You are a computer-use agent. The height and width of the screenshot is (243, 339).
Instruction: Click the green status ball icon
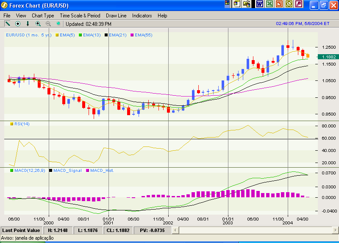coord(58,24)
